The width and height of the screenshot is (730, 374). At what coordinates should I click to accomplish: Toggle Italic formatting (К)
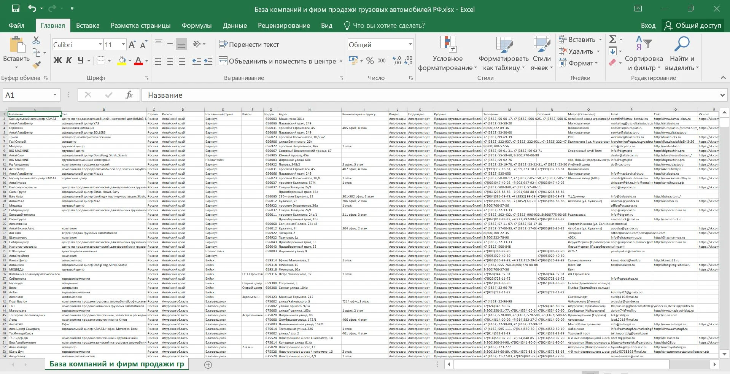click(x=69, y=60)
